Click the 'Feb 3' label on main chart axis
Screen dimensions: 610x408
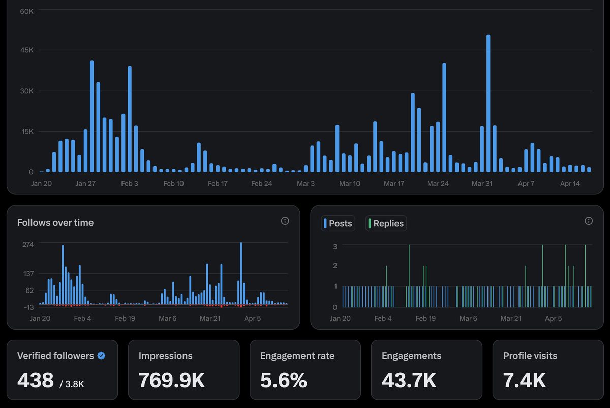tap(130, 184)
